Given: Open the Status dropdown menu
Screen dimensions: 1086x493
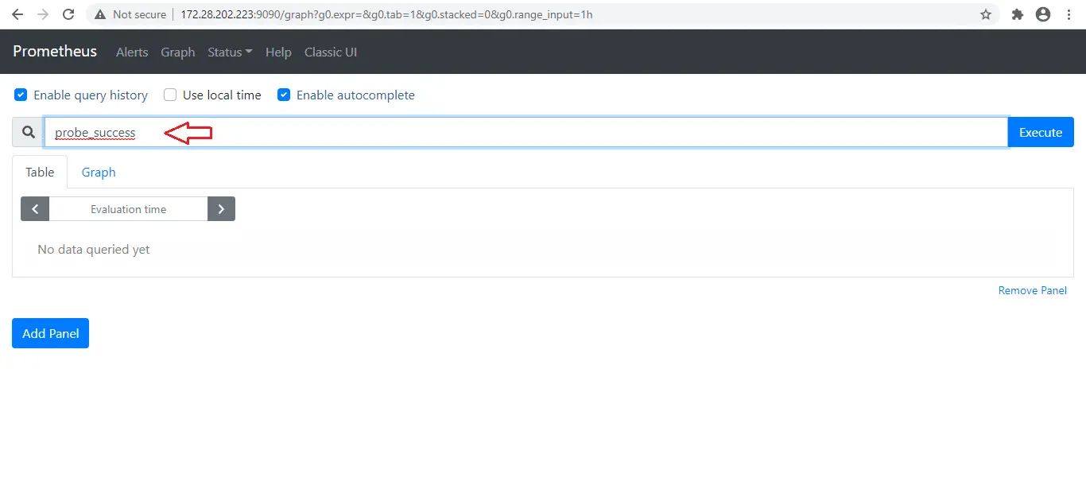Looking at the screenshot, I should 229,52.
